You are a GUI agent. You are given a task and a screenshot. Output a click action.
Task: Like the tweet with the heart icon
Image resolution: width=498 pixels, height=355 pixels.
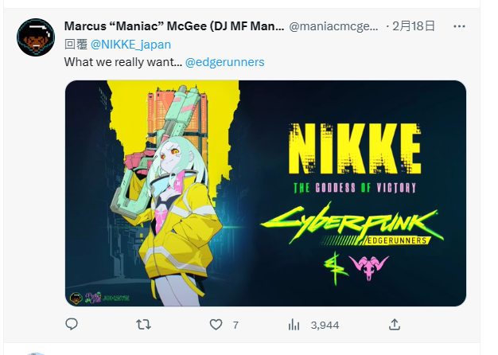coord(216,324)
